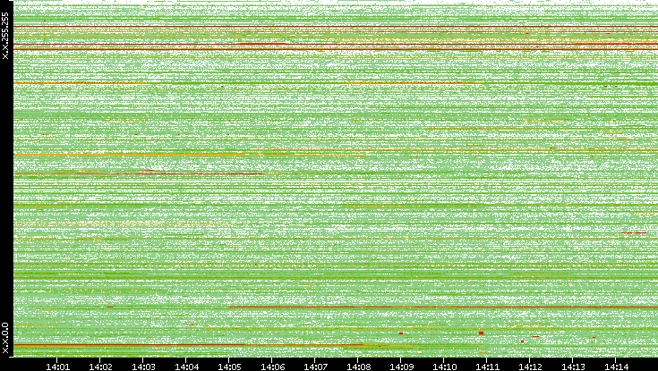Image resolution: width=658 pixels, height=371 pixels.
Task: Click the large red square near 14:11
Action: pos(482,333)
